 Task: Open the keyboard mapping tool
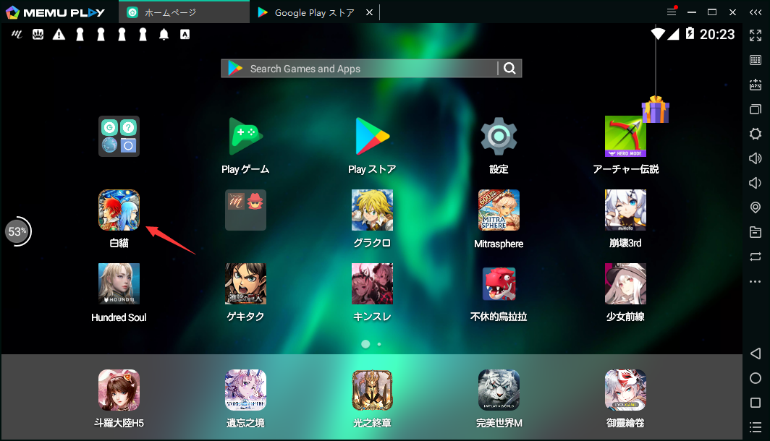click(x=756, y=60)
